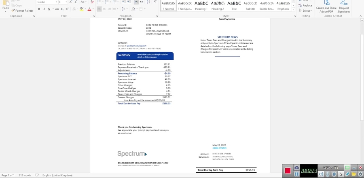
Task: Sort the selected paragraphs
Action: 148,2
